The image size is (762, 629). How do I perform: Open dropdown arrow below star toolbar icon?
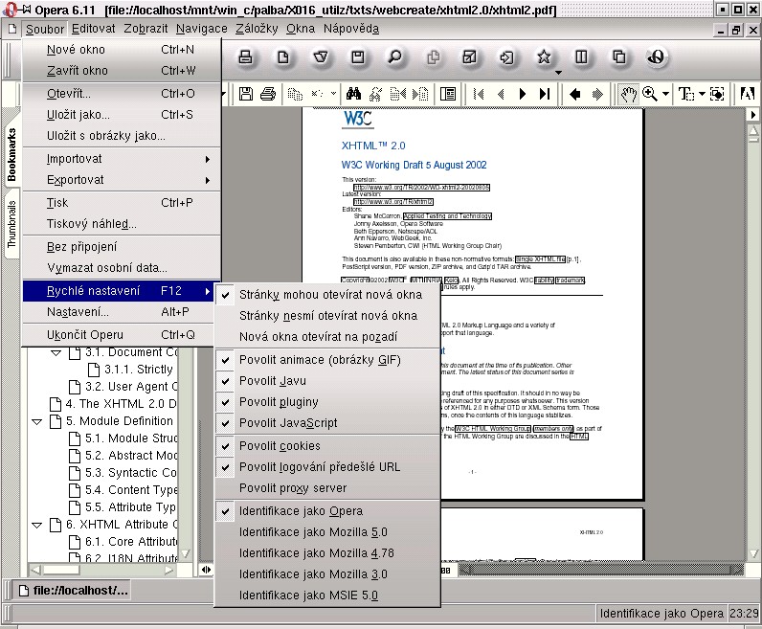click(558, 73)
